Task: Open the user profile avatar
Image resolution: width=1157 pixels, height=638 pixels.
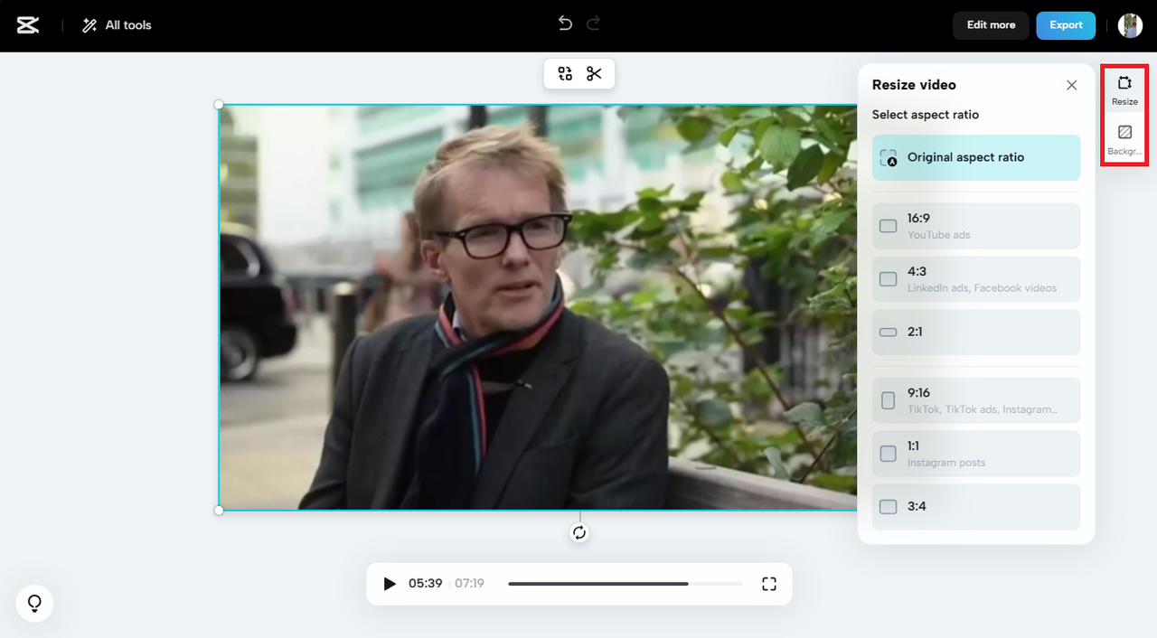Action: point(1130,25)
